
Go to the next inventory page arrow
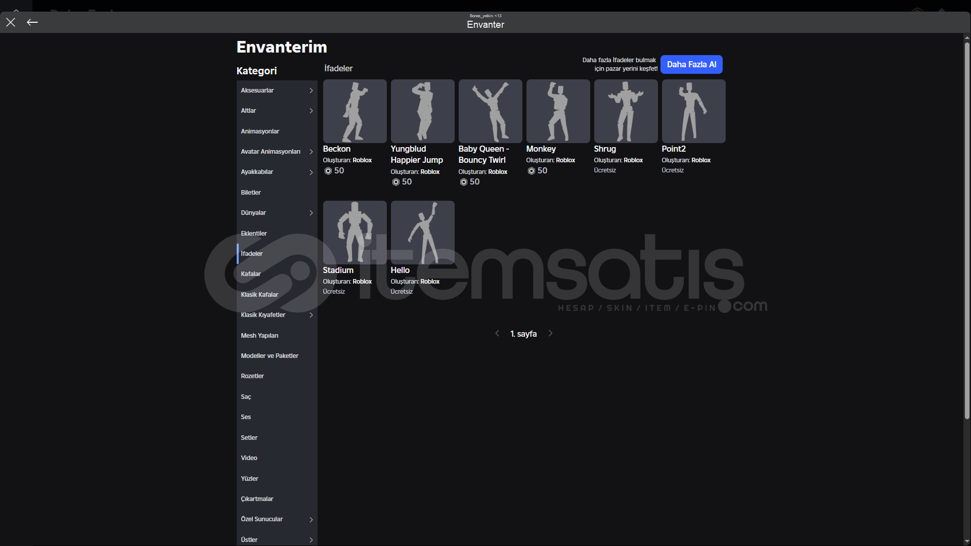tap(551, 334)
